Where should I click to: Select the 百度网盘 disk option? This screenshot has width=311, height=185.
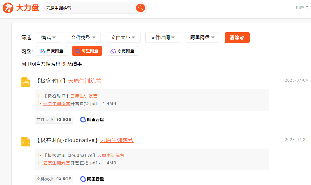(51, 51)
